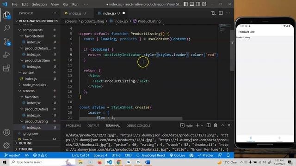Open Source Control view in activity bar
The image size is (296, 166).
click(7, 42)
